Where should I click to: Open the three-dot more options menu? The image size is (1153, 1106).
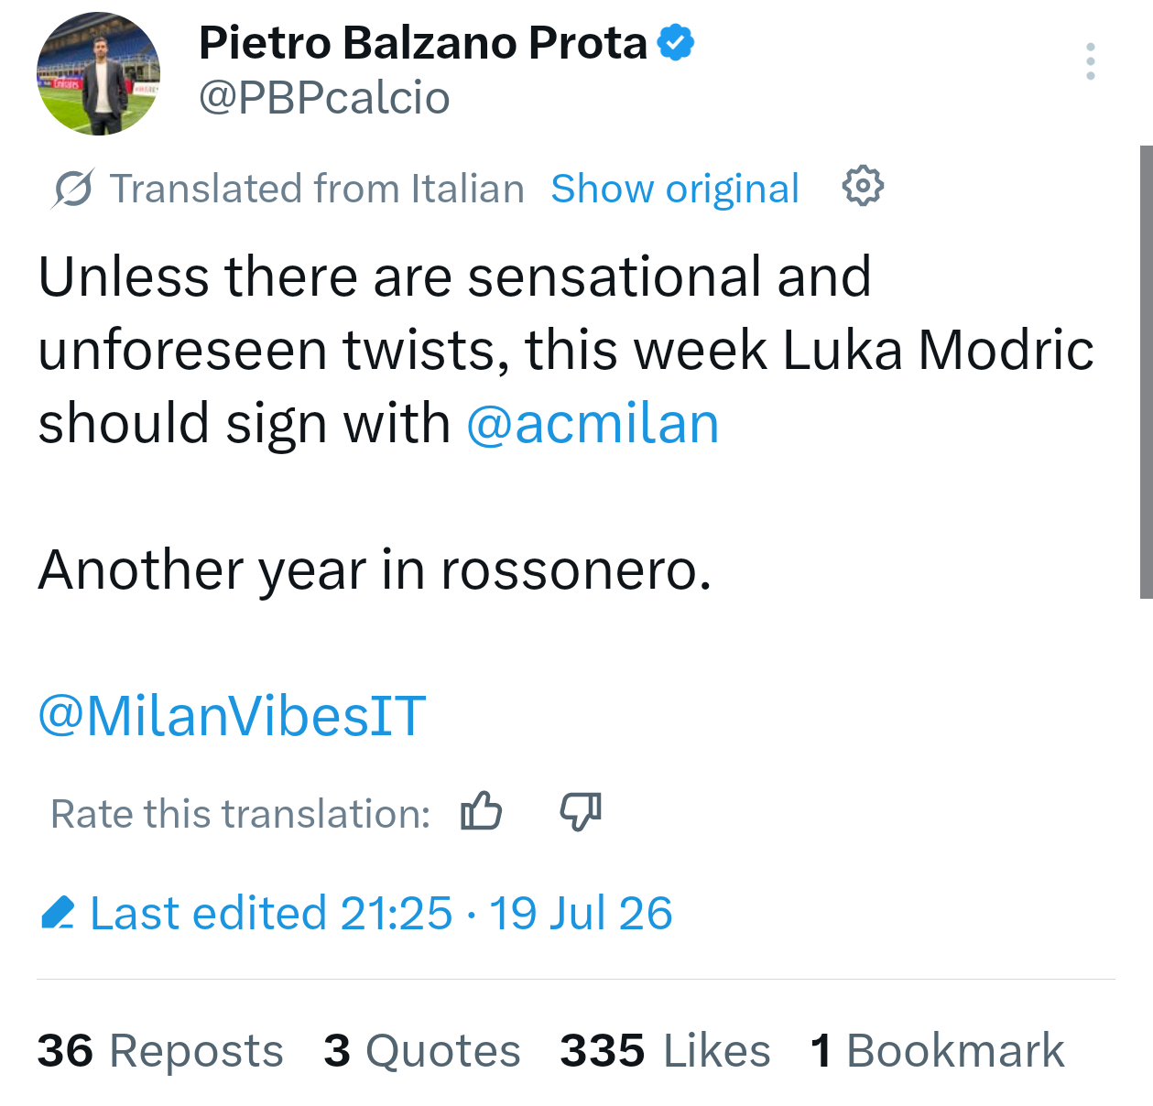click(x=1090, y=61)
